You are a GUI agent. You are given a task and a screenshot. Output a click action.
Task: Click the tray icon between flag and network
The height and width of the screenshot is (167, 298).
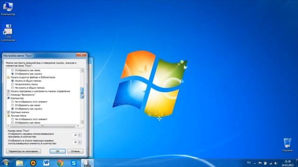click(265, 163)
